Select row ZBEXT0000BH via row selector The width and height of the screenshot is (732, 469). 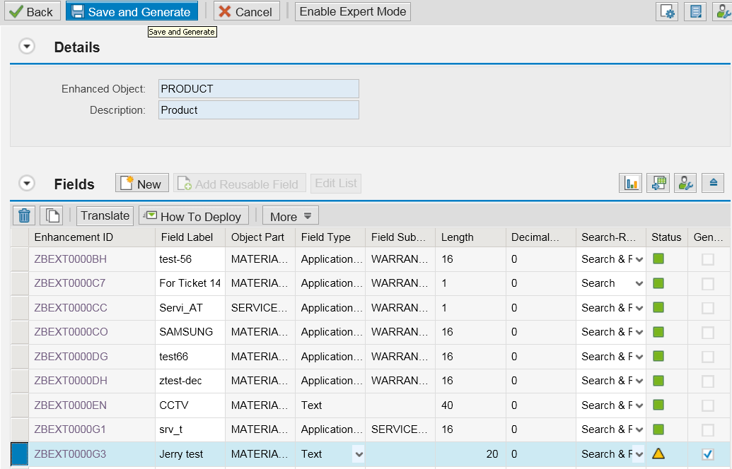pyautogui.click(x=20, y=259)
